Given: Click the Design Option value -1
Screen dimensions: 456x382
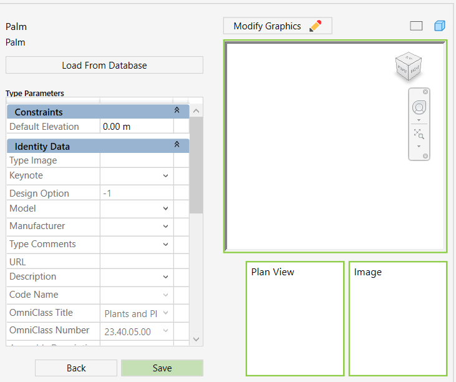Looking at the screenshot, I should click(x=137, y=193).
